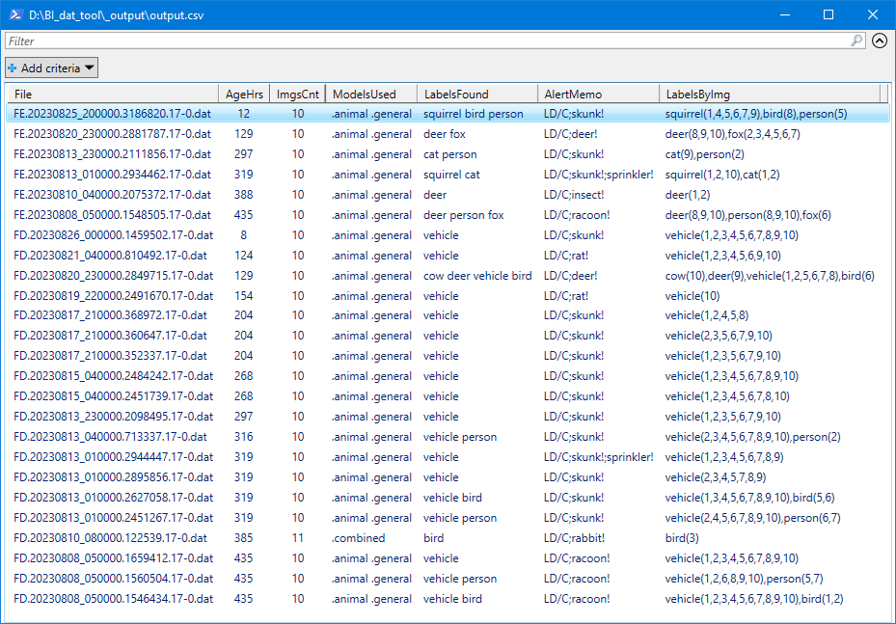Click the PowerShell icon in title bar
Image resolution: width=896 pixels, height=624 pixels.
[15, 14]
